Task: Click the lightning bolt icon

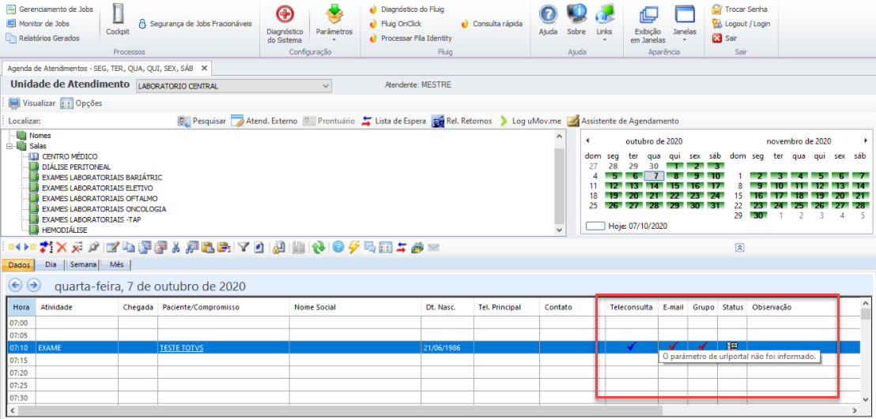Action: [353, 247]
